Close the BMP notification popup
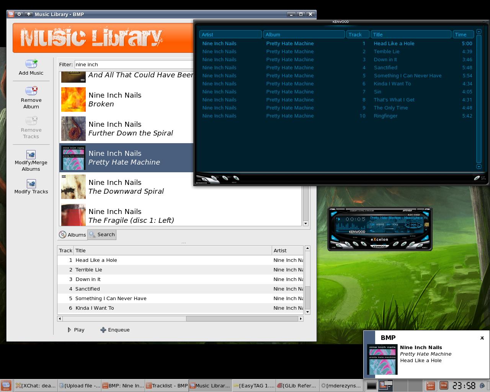 [x=482, y=338]
